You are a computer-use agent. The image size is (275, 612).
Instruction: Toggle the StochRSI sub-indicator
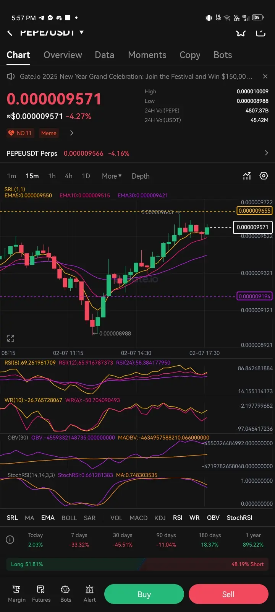tap(239, 518)
